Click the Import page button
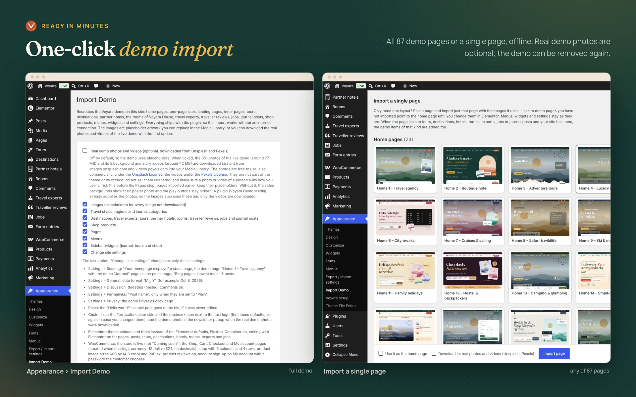Image resolution: width=636 pixels, height=397 pixels. pos(554,353)
